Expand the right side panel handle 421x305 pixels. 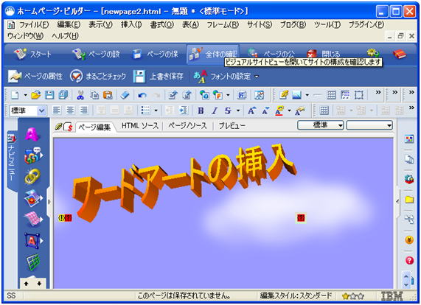[x=397, y=202]
